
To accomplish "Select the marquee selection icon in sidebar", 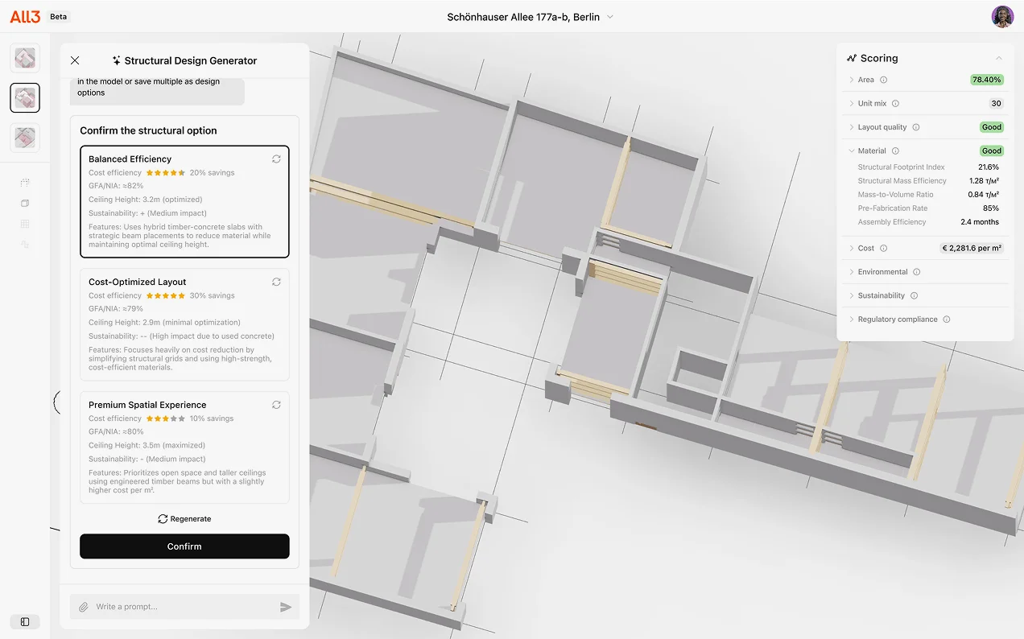I will (x=24, y=182).
